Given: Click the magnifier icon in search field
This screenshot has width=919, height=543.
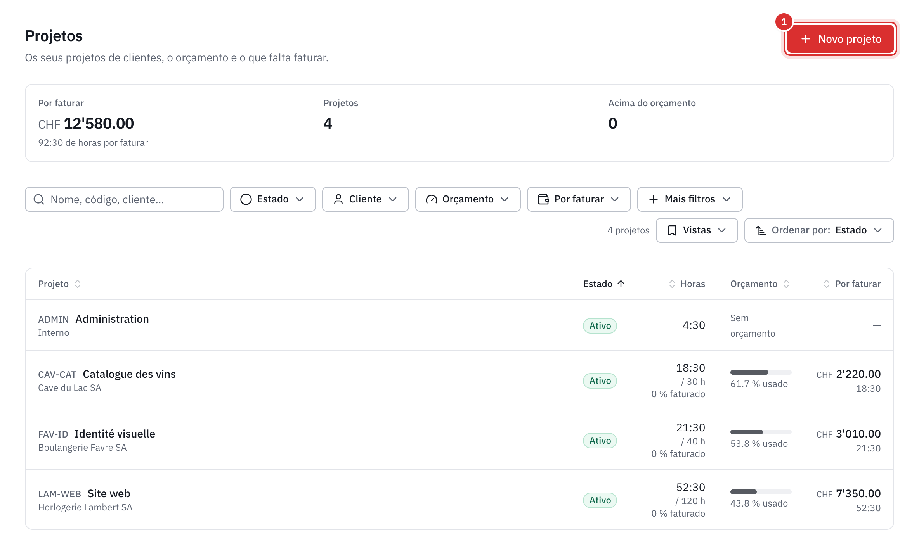Looking at the screenshot, I should click(39, 199).
